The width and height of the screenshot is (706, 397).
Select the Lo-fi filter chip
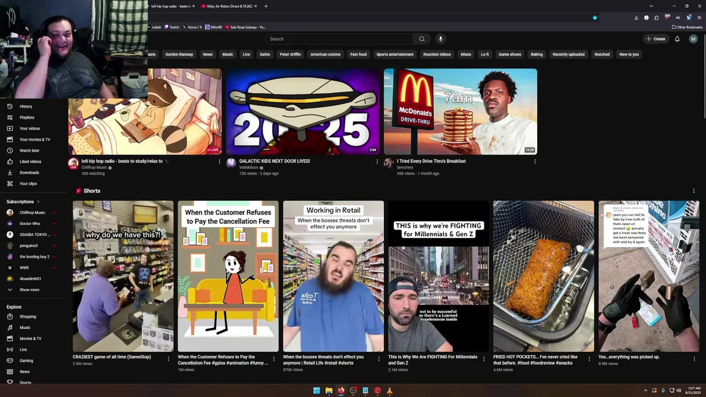pyautogui.click(x=485, y=55)
